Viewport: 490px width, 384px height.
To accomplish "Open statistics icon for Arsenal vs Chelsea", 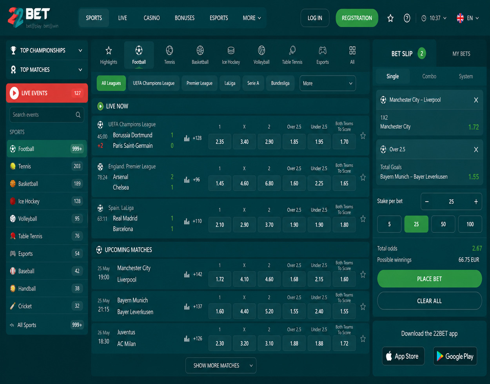I will (187, 180).
